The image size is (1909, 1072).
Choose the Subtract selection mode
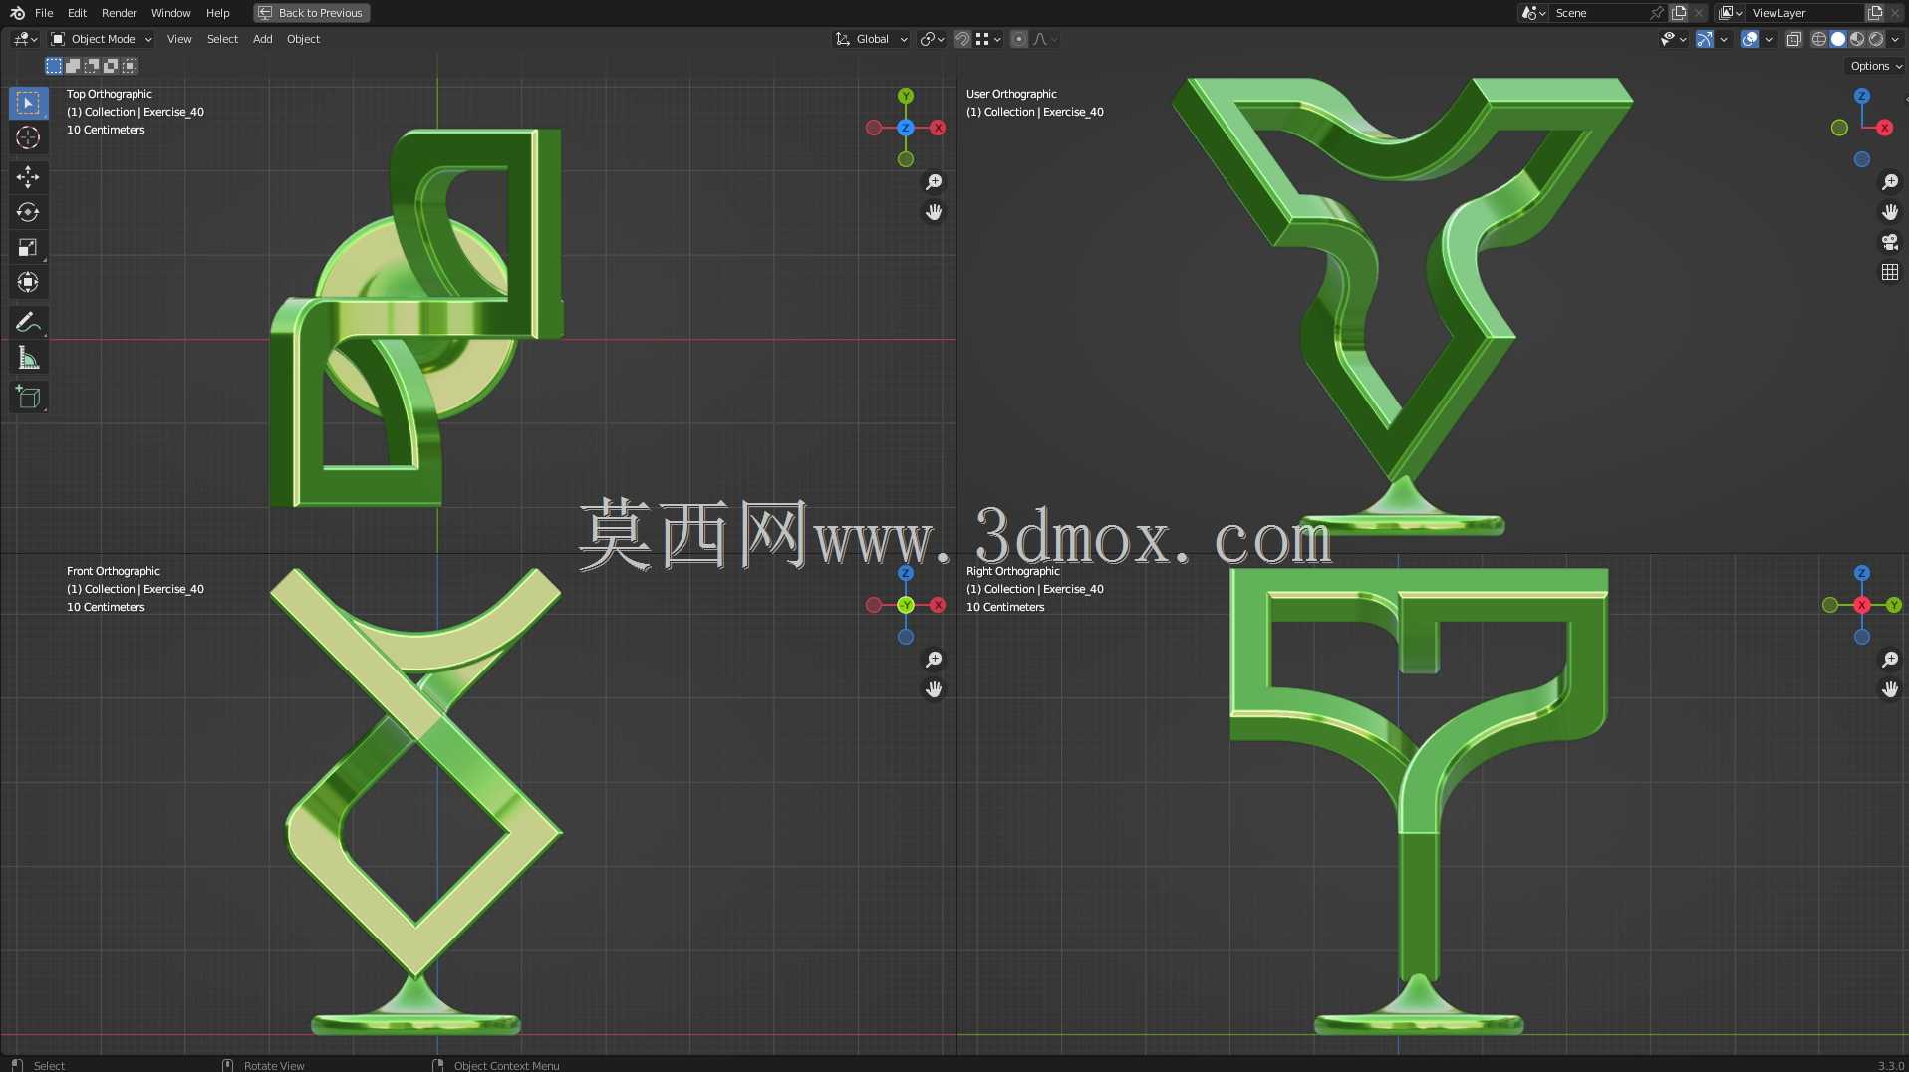coord(92,66)
